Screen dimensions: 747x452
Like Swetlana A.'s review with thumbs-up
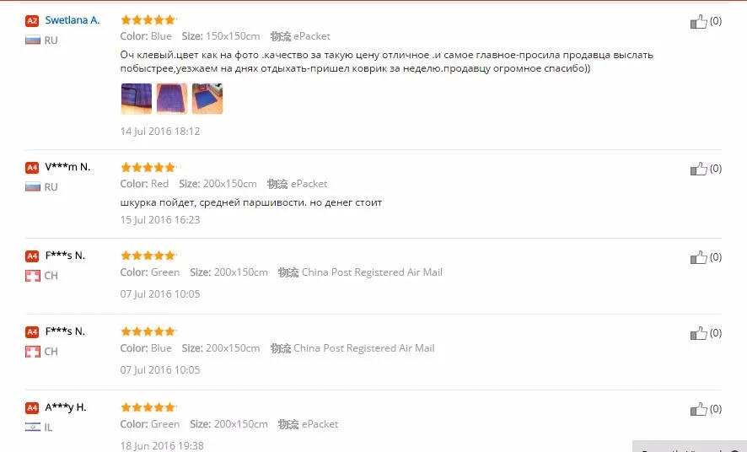(698, 21)
